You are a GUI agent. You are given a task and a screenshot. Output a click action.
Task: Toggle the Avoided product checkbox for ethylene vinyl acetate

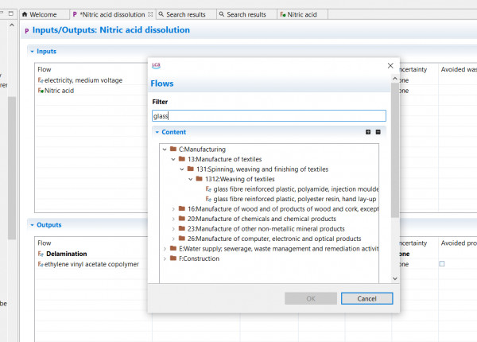click(442, 264)
